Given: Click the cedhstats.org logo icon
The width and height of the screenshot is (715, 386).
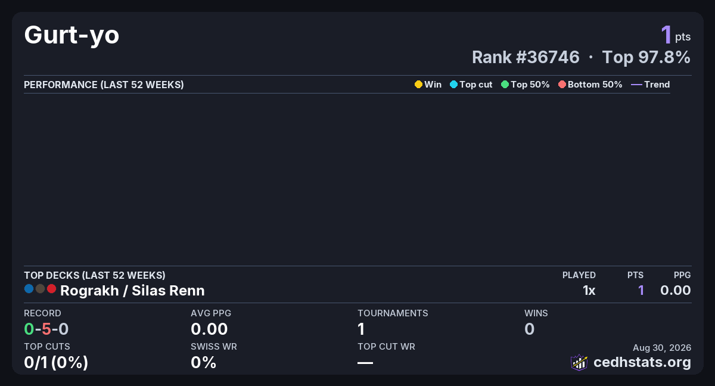Looking at the screenshot, I should click(579, 362).
